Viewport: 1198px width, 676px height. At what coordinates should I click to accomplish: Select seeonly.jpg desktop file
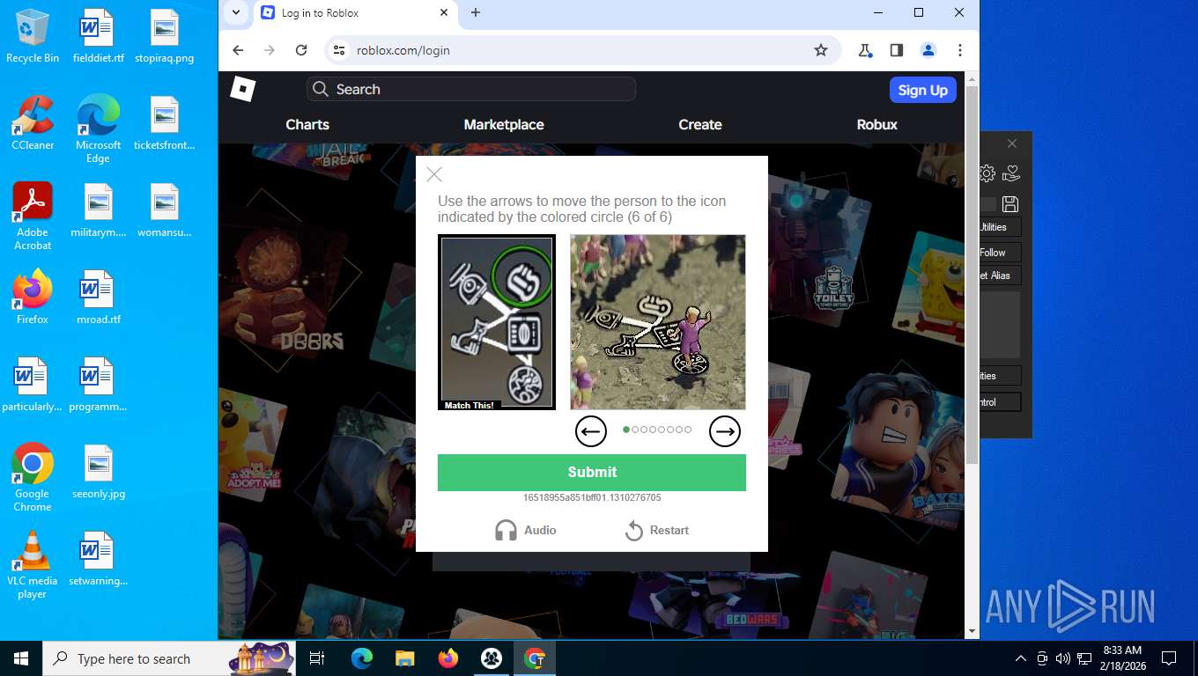98,472
